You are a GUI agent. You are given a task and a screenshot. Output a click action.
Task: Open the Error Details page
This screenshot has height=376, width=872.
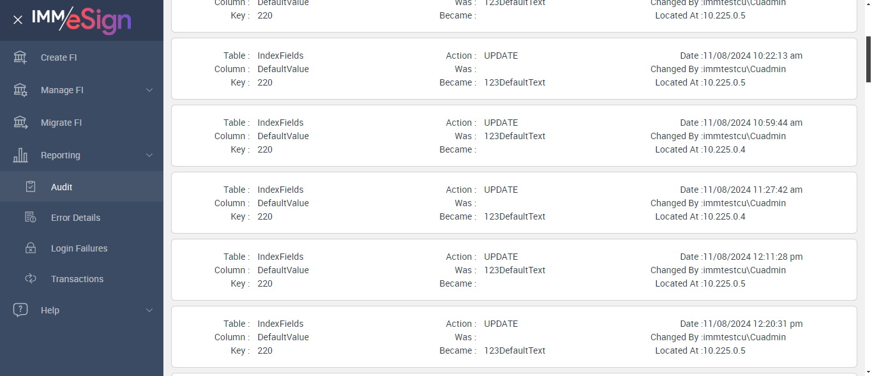coord(75,218)
